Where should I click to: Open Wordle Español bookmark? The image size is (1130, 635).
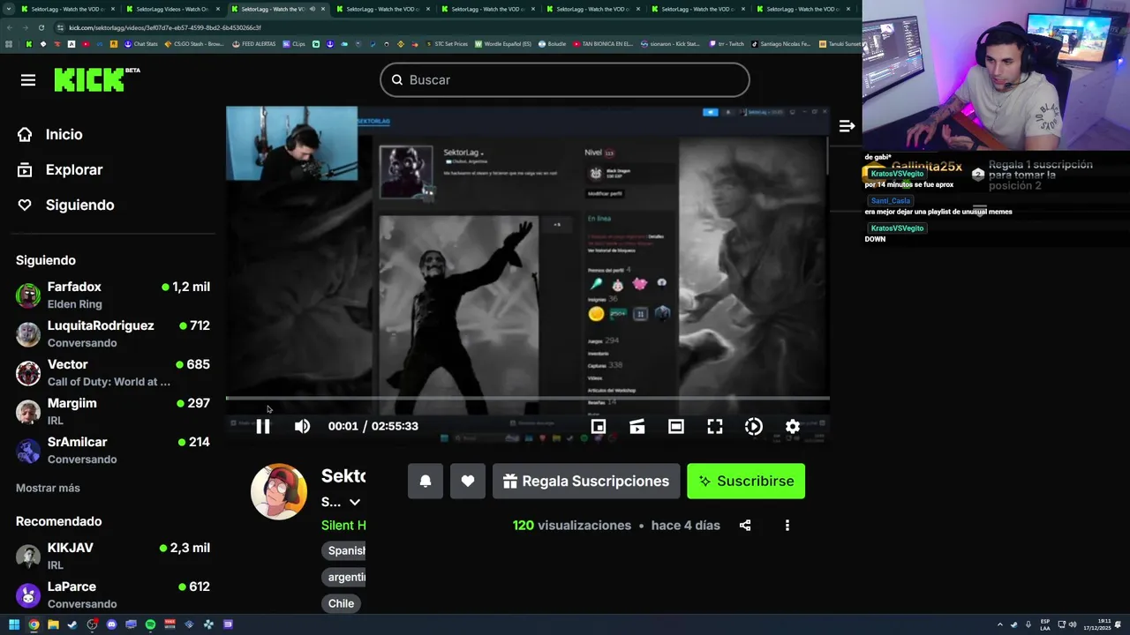(x=503, y=44)
